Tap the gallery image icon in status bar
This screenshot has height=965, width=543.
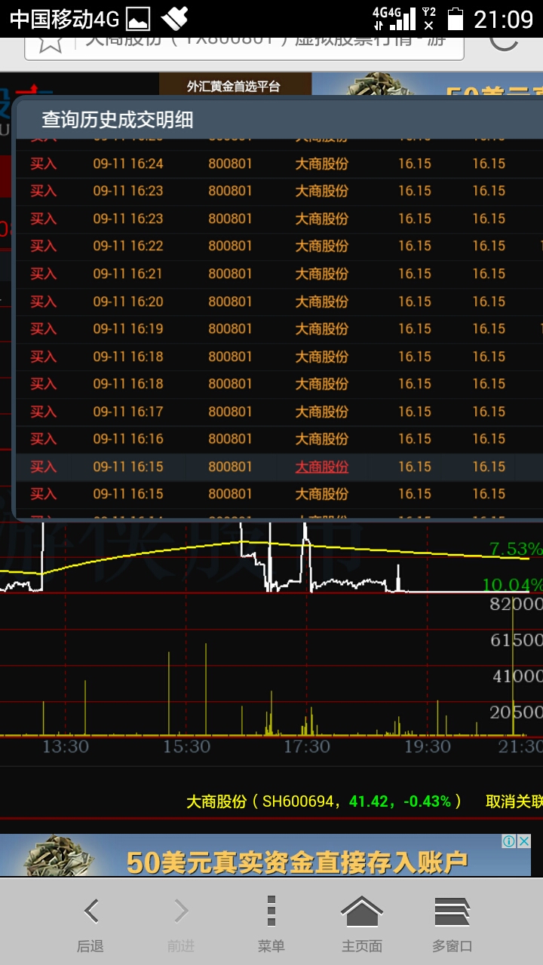pos(138,19)
